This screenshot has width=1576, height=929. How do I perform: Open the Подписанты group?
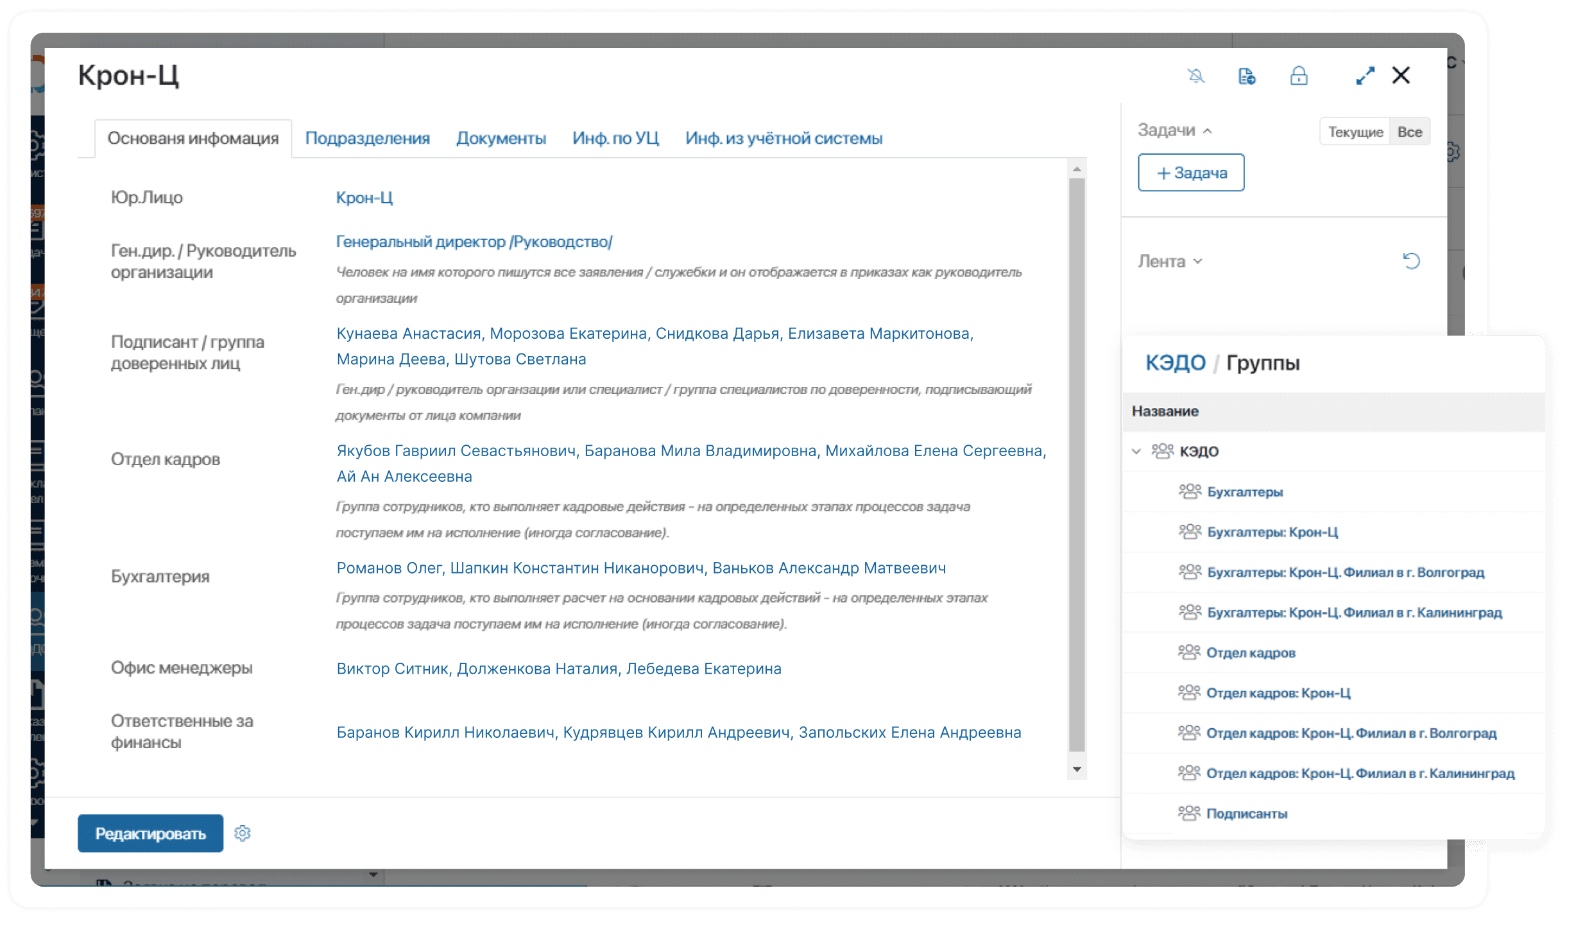click(1247, 814)
